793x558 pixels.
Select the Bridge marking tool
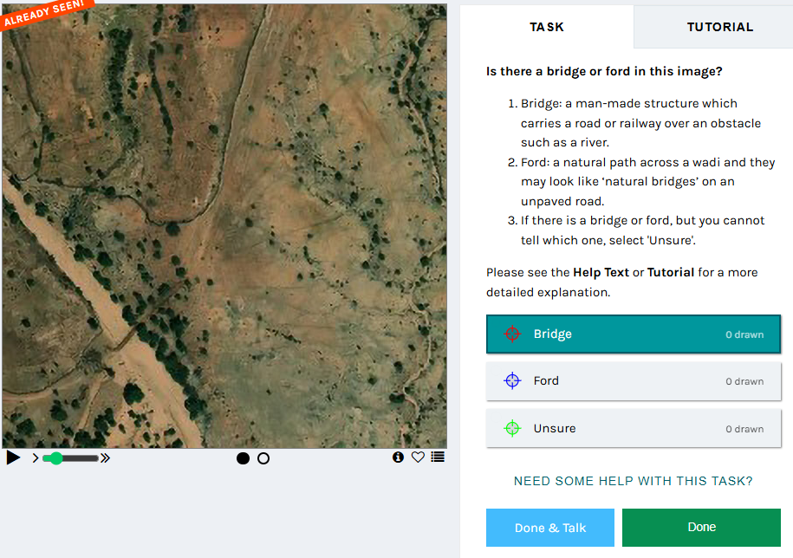pos(634,334)
